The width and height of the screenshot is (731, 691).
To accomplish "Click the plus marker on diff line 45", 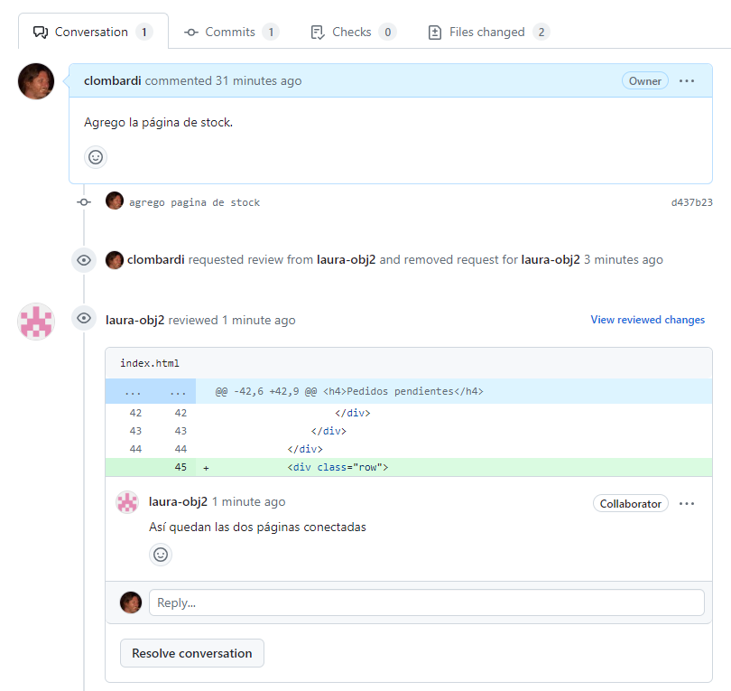I will (206, 468).
